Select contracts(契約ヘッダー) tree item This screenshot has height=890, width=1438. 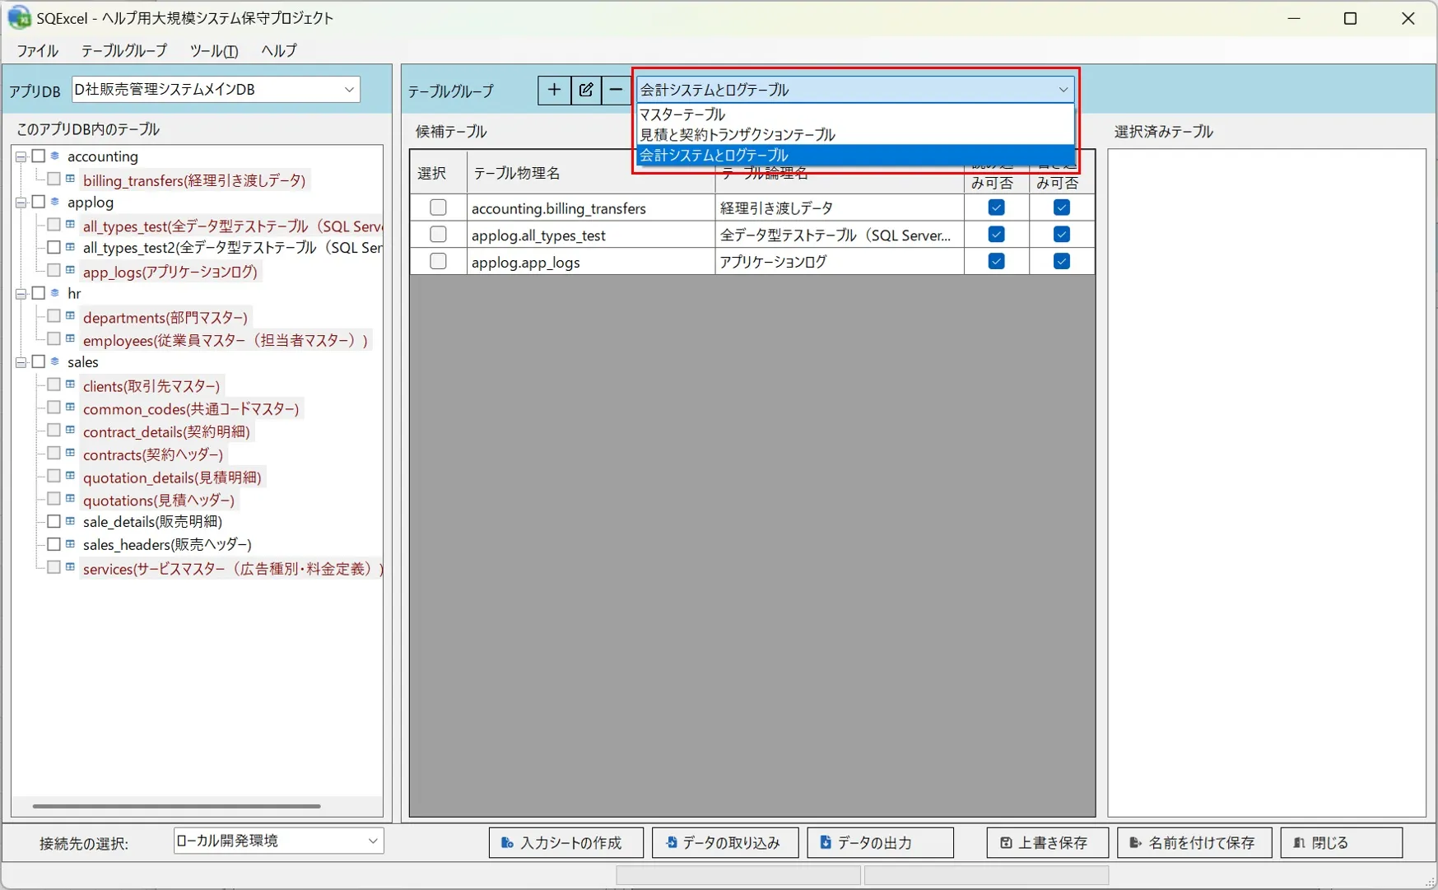coord(153,454)
